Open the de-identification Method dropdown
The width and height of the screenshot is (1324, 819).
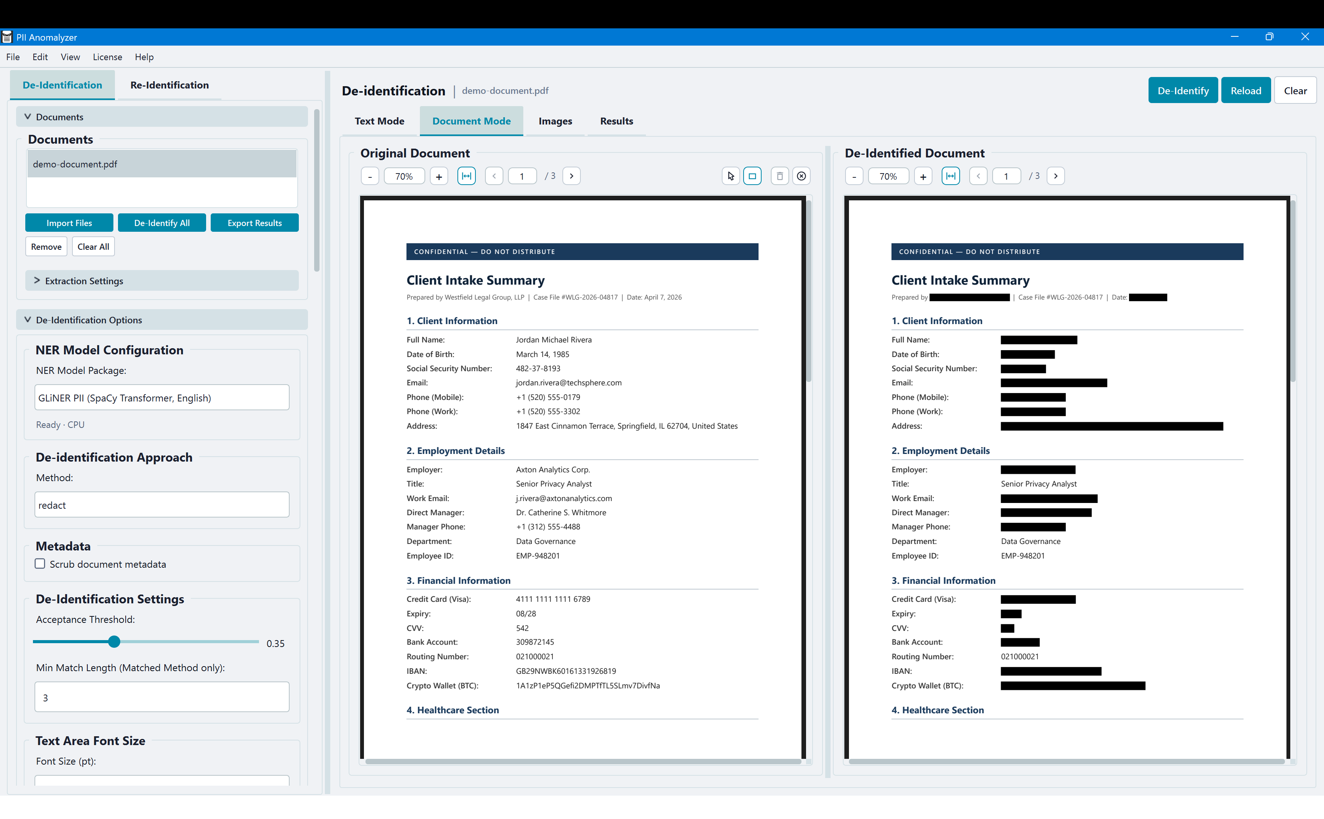click(x=161, y=504)
